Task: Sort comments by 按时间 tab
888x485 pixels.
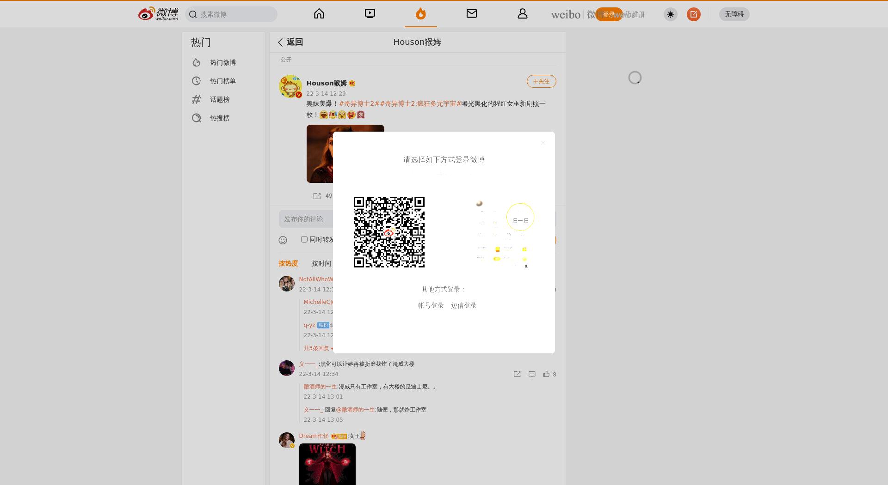Action: coord(321,263)
